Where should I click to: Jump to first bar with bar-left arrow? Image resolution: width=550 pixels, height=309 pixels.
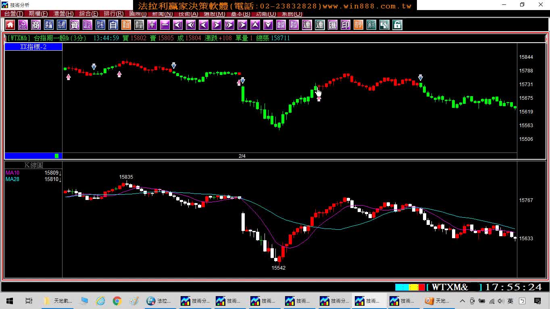pos(178,25)
